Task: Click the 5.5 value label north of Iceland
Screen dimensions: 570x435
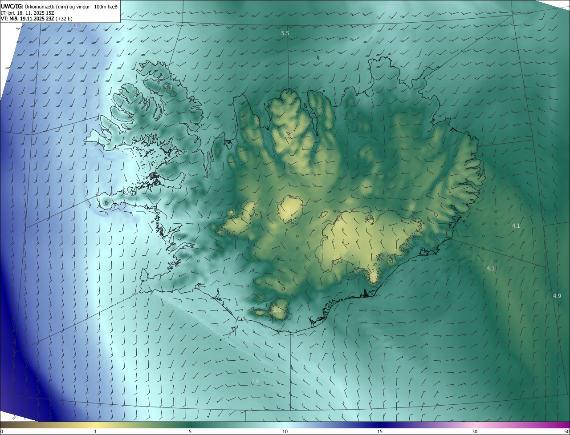Action: click(x=285, y=33)
